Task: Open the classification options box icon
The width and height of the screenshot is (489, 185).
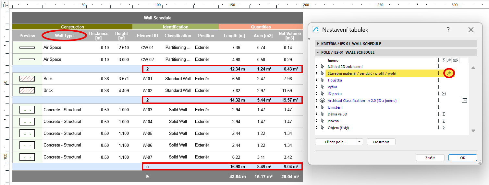Action: click(x=464, y=101)
